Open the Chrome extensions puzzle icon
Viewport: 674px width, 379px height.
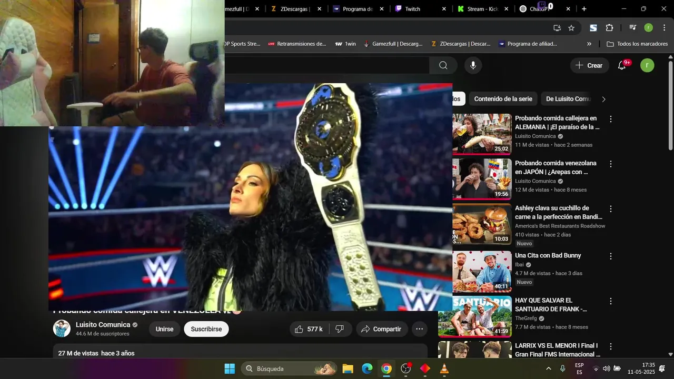[609, 28]
